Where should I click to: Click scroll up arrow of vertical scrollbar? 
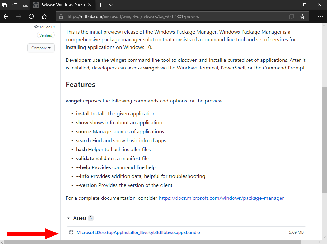point(324,26)
